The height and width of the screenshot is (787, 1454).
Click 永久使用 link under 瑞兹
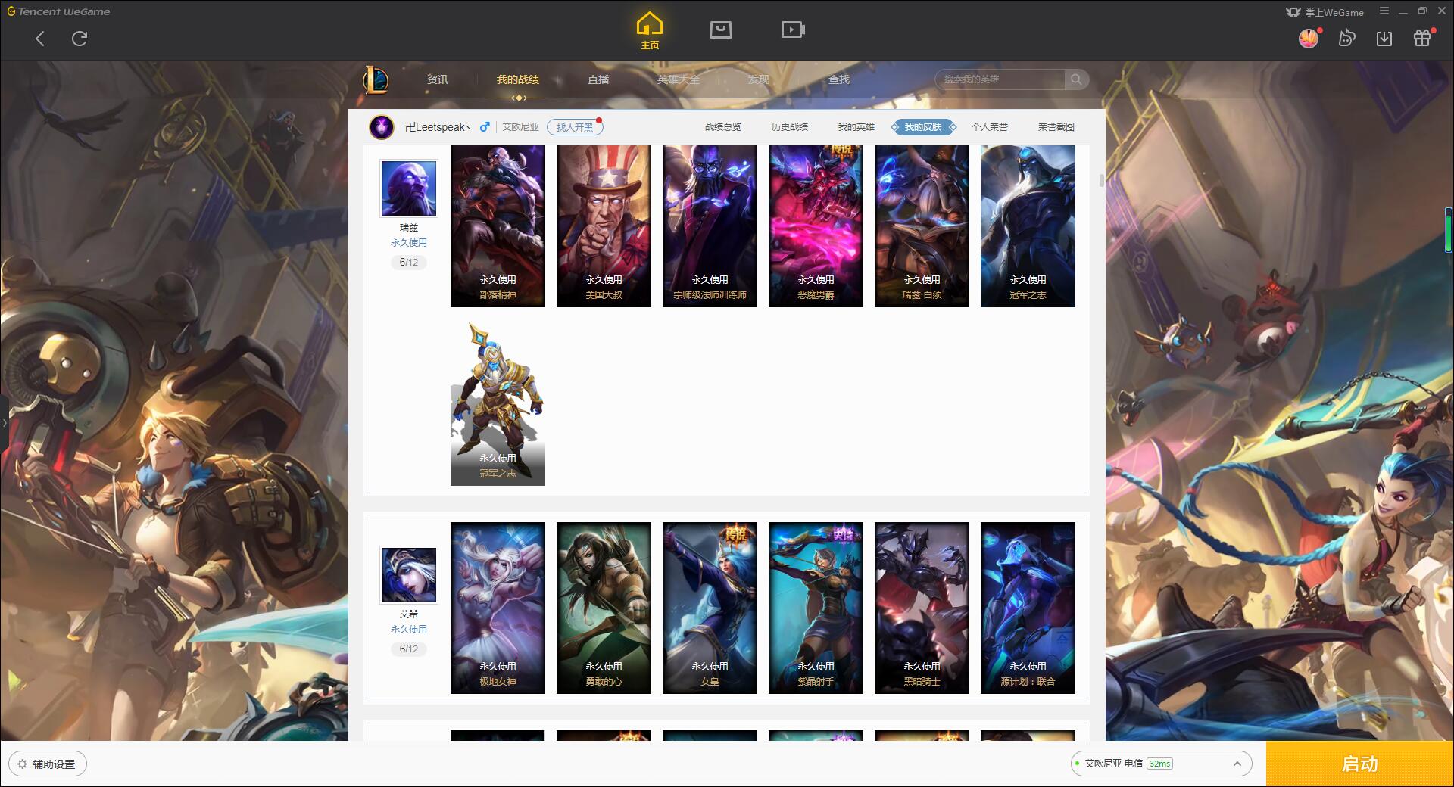point(409,243)
